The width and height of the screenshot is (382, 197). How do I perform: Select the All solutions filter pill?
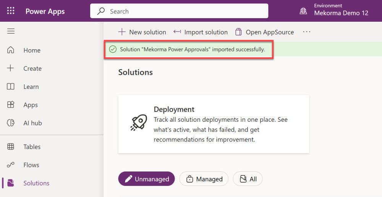pos(248,179)
